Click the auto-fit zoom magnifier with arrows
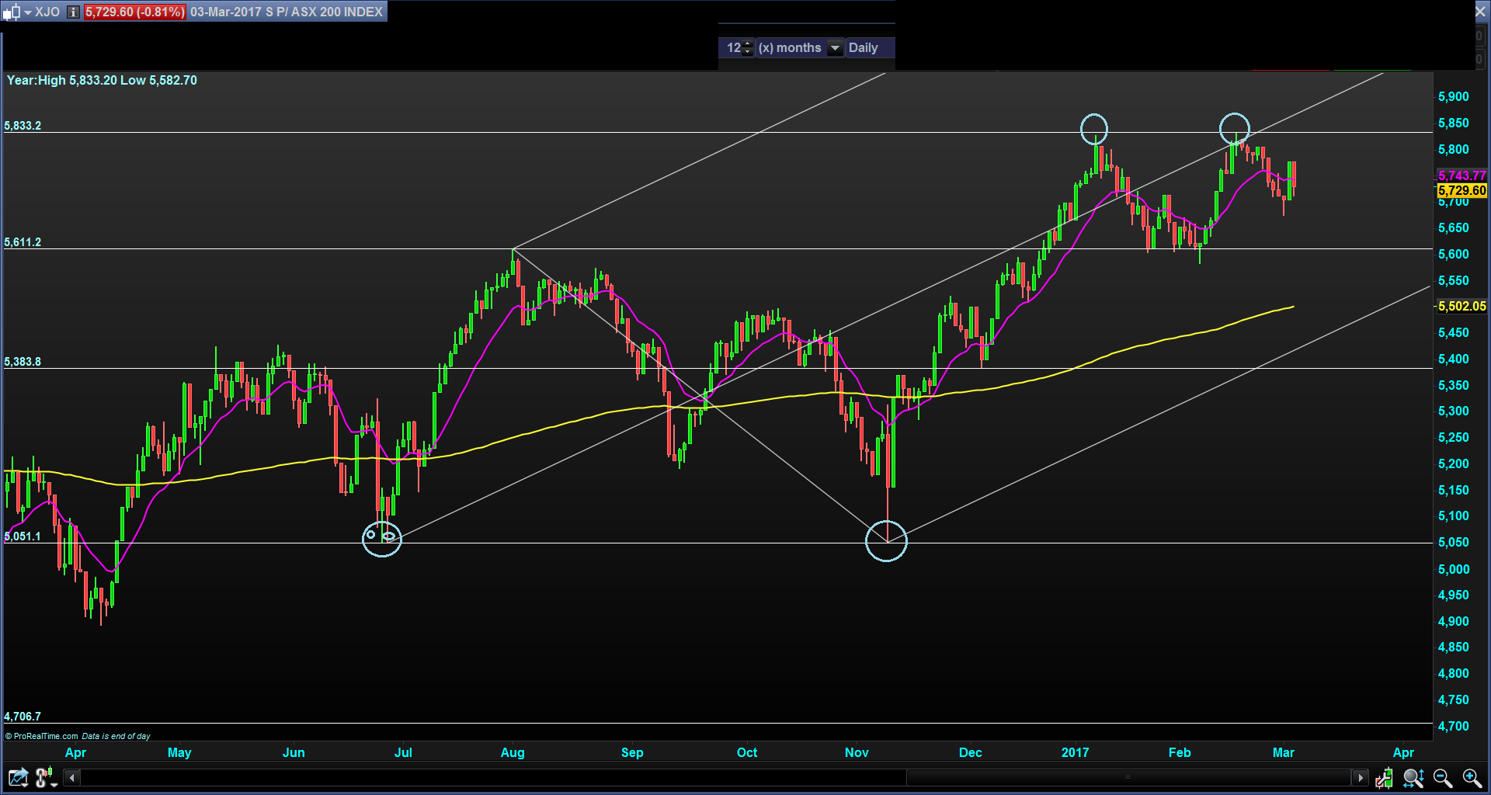This screenshot has height=795, width=1491. [1413, 777]
